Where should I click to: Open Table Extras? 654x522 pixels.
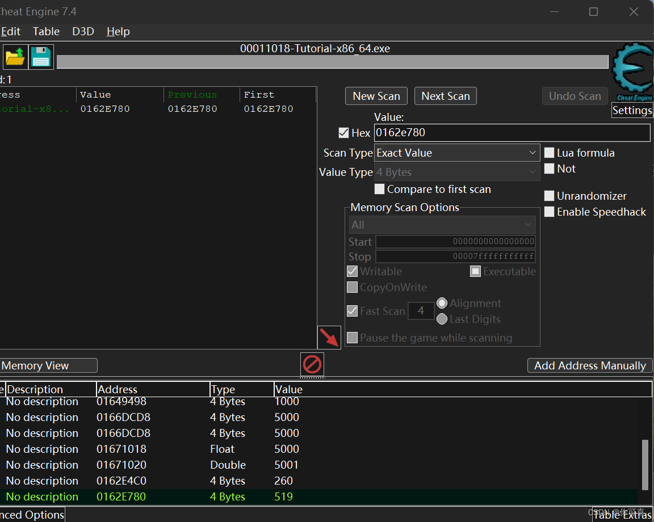(x=622, y=515)
